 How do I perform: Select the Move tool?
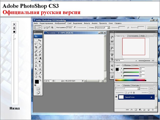[40, 41]
